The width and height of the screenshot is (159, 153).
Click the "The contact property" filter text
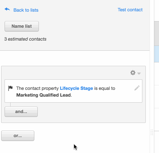pyautogui.click(x=37, y=88)
